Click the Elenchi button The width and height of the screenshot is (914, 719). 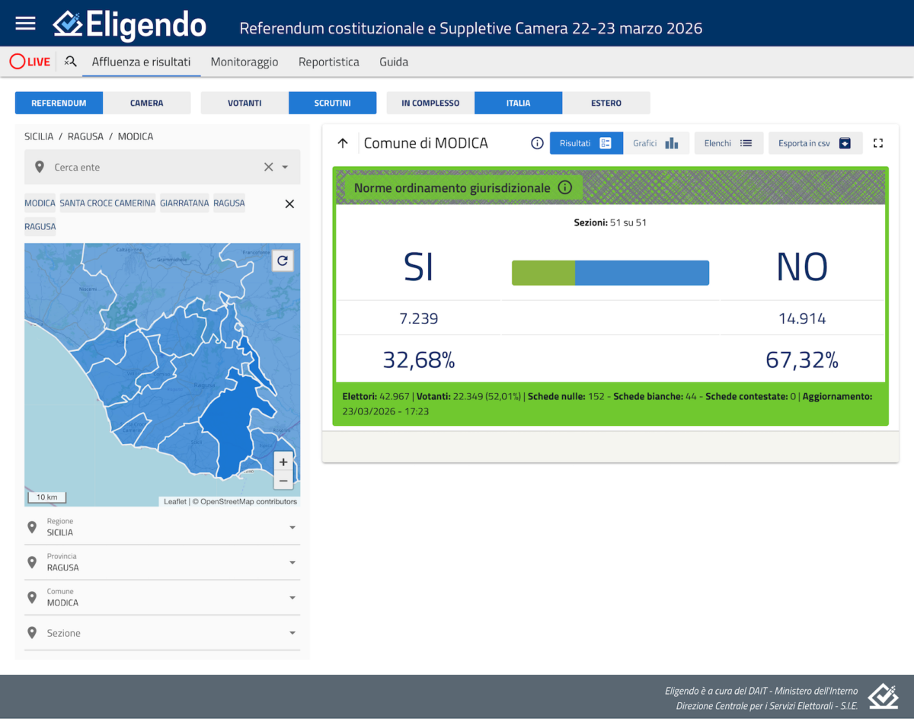728,143
